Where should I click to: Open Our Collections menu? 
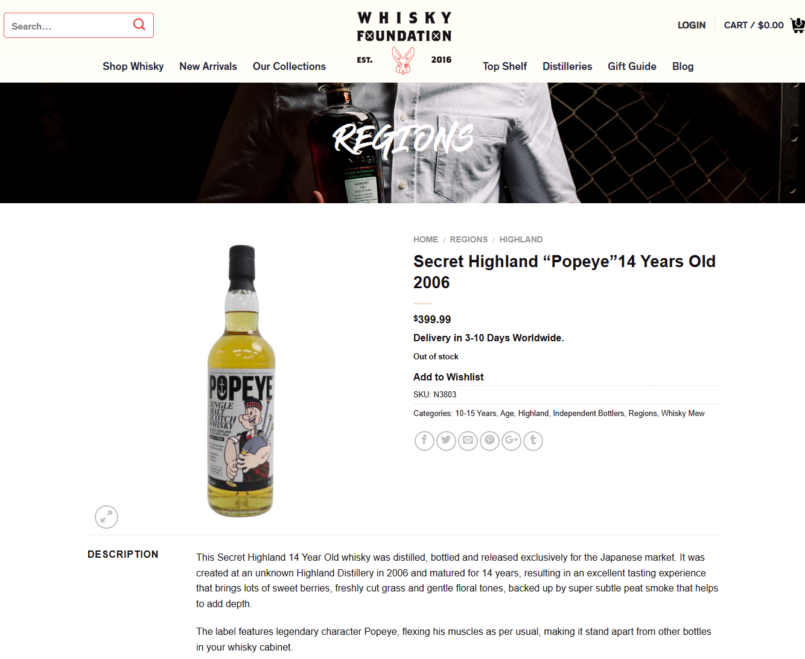[289, 66]
